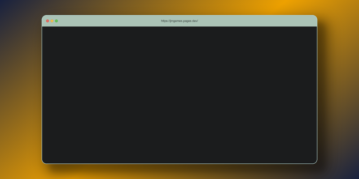Click the jmgames.pages.dev URL text
The width and height of the screenshot is (359, 179).
[x=179, y=21]
